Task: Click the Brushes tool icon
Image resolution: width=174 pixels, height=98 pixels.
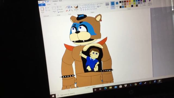Action: pos(76,7)
